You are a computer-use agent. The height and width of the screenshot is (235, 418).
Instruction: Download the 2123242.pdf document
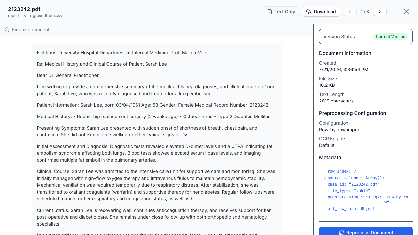coord(321,12)
